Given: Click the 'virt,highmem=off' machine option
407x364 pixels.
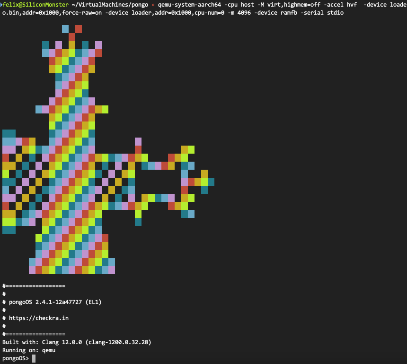Looking at the screenshot, I should 294,5.
